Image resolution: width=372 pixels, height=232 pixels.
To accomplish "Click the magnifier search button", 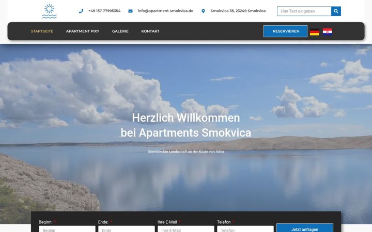I will tap(336, 11).
